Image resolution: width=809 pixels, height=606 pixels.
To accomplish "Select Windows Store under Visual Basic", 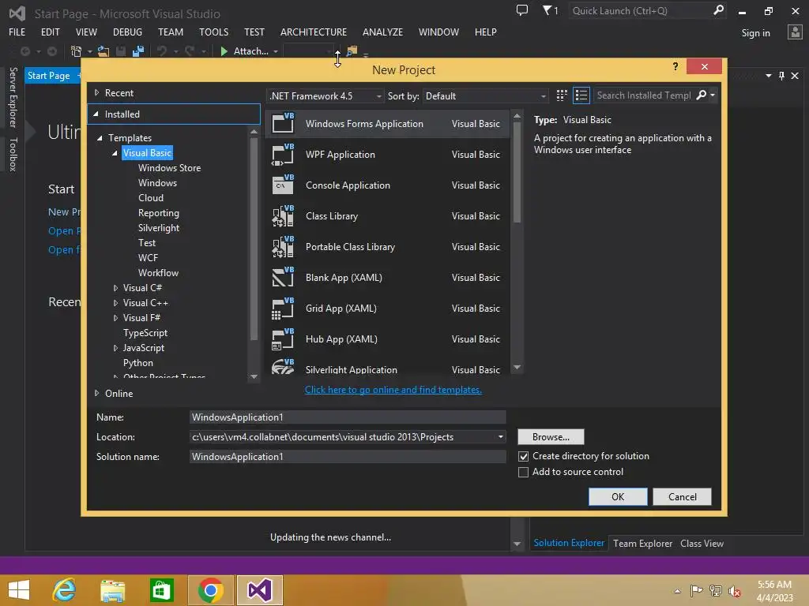I will point(169,168).
